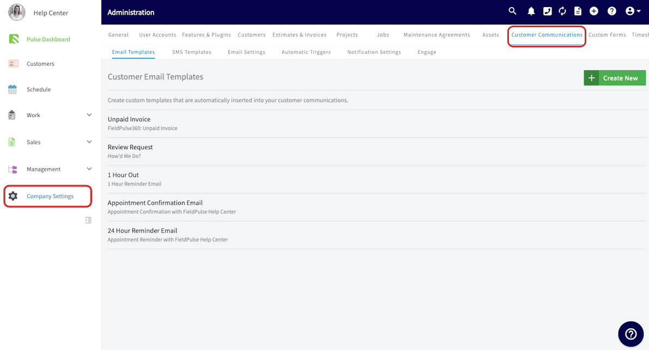Open the floating help bubble at bottom right
649x350 pixels.
pyautogui.click(x=630, y=334)
